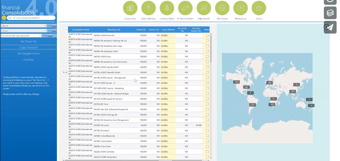340x161 pixels.
Task: Select the Microdos shares value 40,000
Action: tap(144, 125)
